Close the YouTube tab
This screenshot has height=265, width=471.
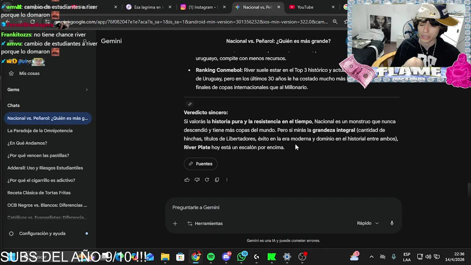[x=333, y=7]
